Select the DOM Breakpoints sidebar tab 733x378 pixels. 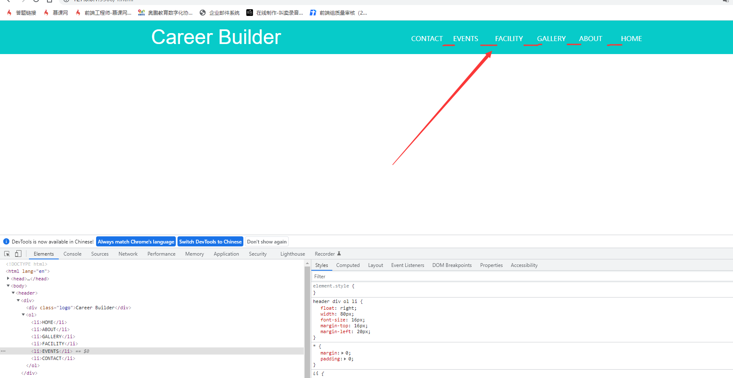pos(452,265)
